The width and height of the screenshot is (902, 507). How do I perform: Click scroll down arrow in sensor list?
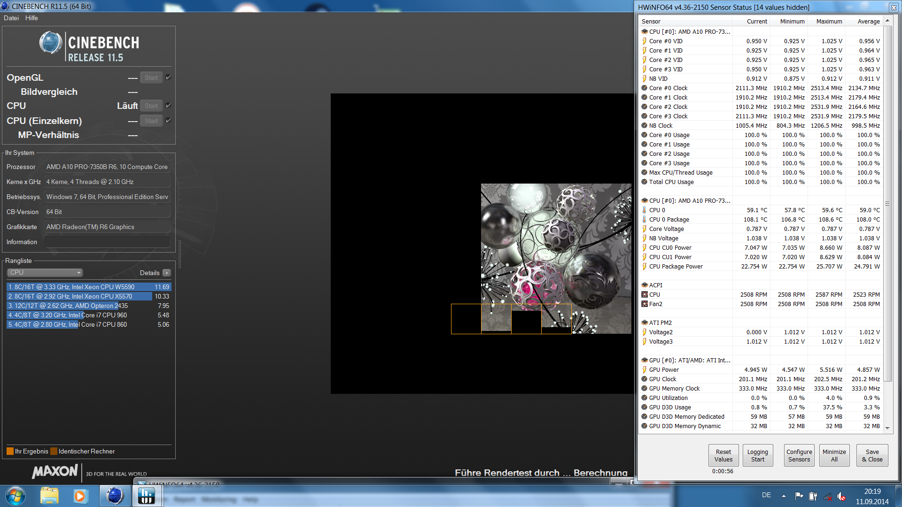click(x=887, y=428)
